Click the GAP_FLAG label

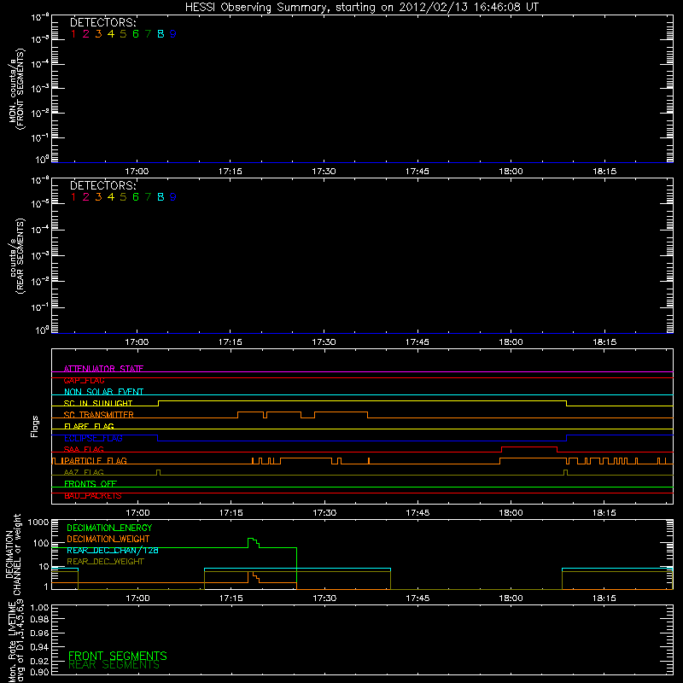[x=84, y=381]
